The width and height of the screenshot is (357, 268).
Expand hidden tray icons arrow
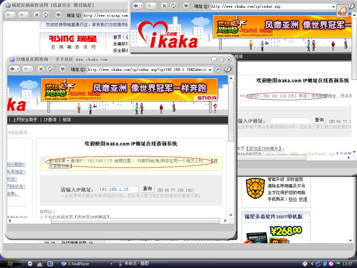coord(312,264)
